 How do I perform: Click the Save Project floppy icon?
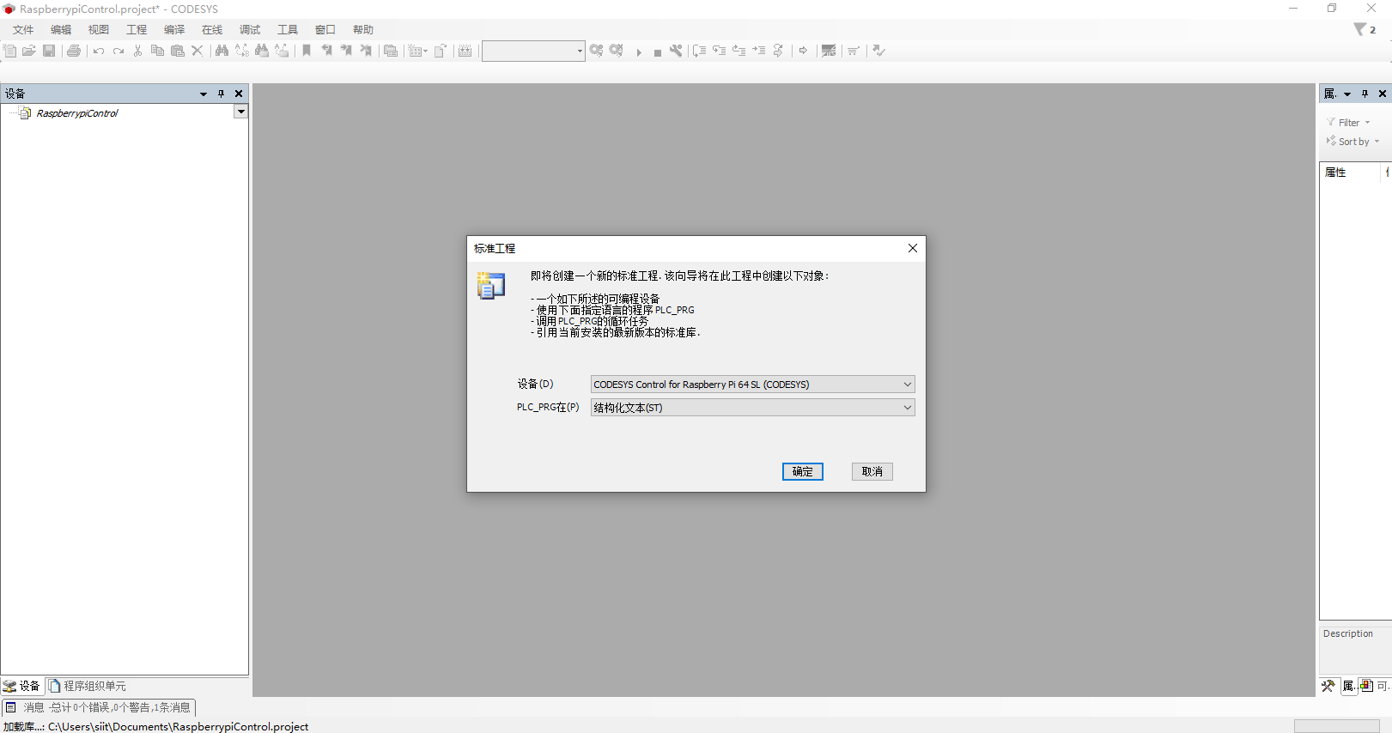coord(49,51)
